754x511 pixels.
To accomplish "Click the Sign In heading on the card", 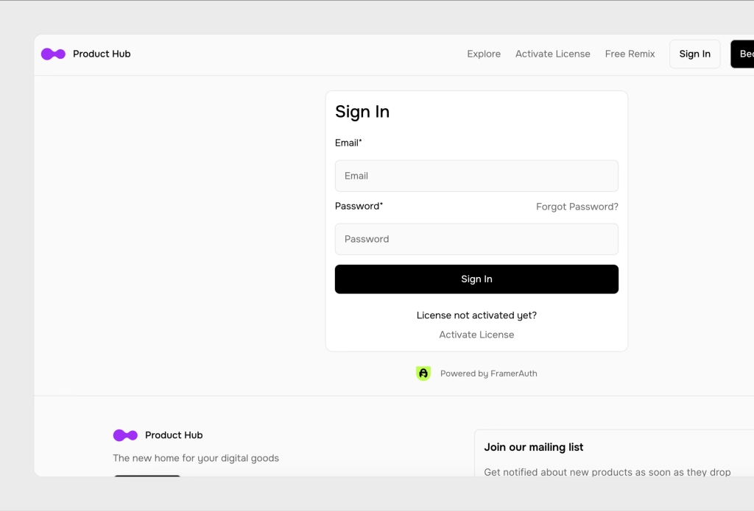I will point(362,111).
